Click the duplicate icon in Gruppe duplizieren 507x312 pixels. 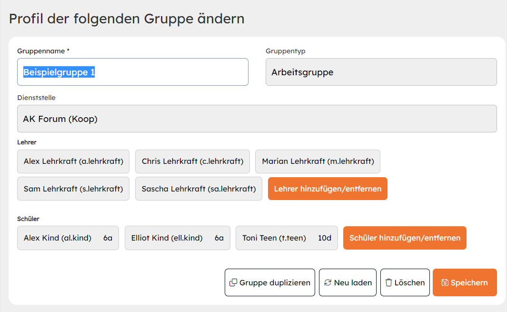click(x=233, y=282)
